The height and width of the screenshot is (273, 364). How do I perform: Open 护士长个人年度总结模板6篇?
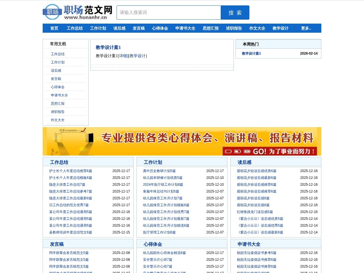[x=71, y=178]
